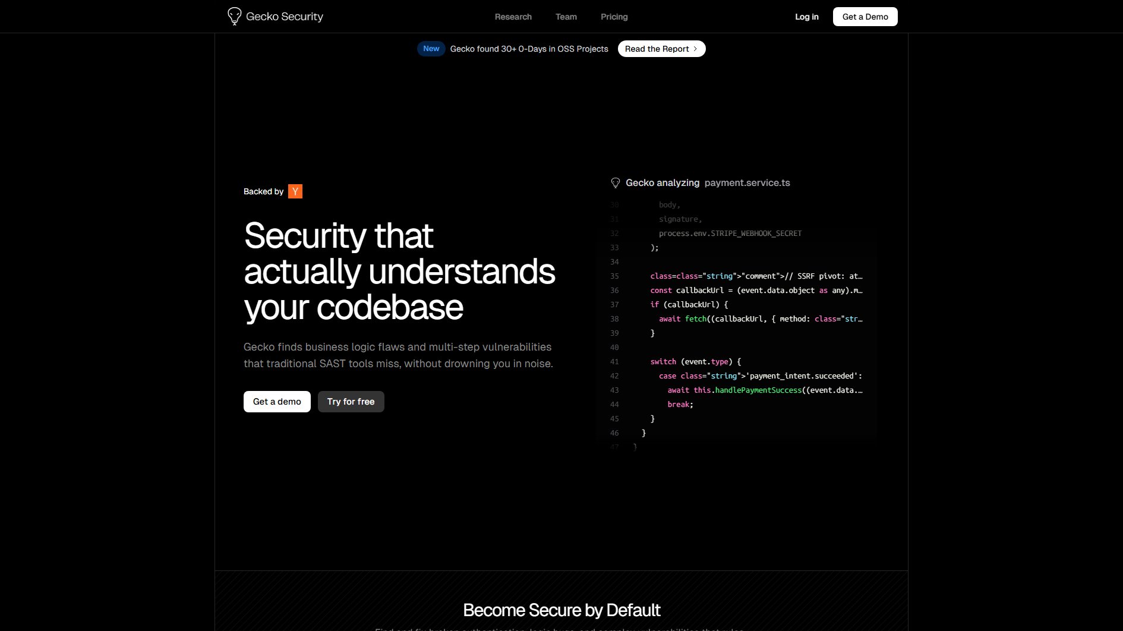This screenshot has height=631, width=1123.
Task: Open the Team page link
Action: tap(566, 17)
